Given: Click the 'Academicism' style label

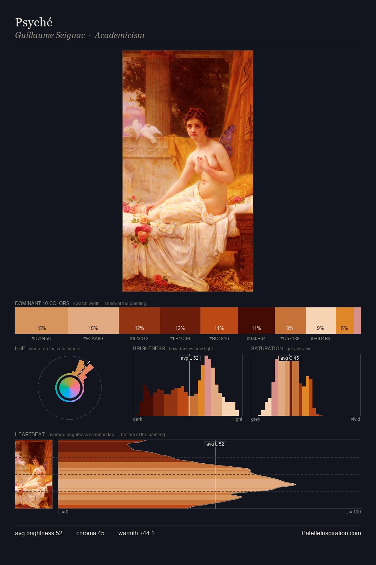Looking at the screenshot, I should 120,35.
